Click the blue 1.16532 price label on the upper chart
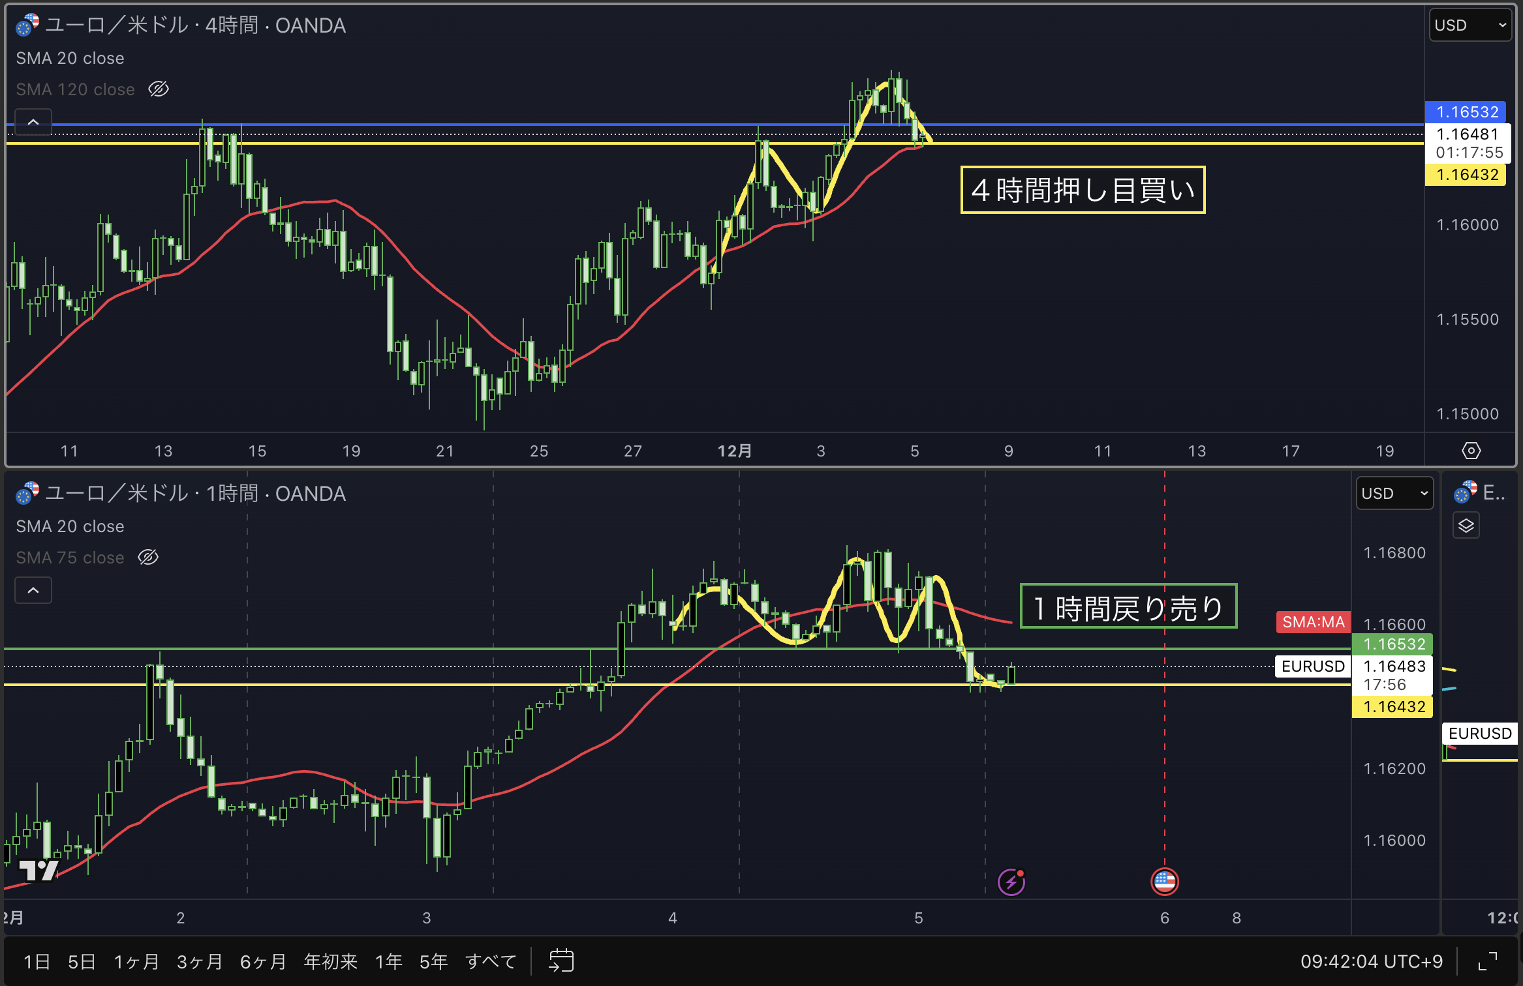The image size is (1523, 986). click(1466, 112)
